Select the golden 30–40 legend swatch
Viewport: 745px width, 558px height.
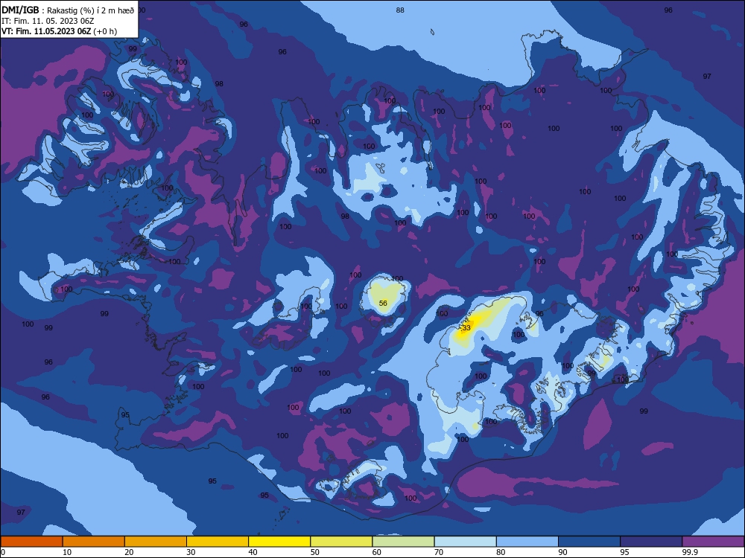pyautogui.click(x=218, y=542)
